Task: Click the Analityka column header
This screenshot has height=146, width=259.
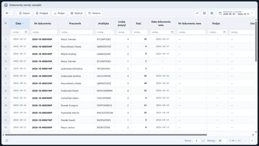Action: point(103,23)
